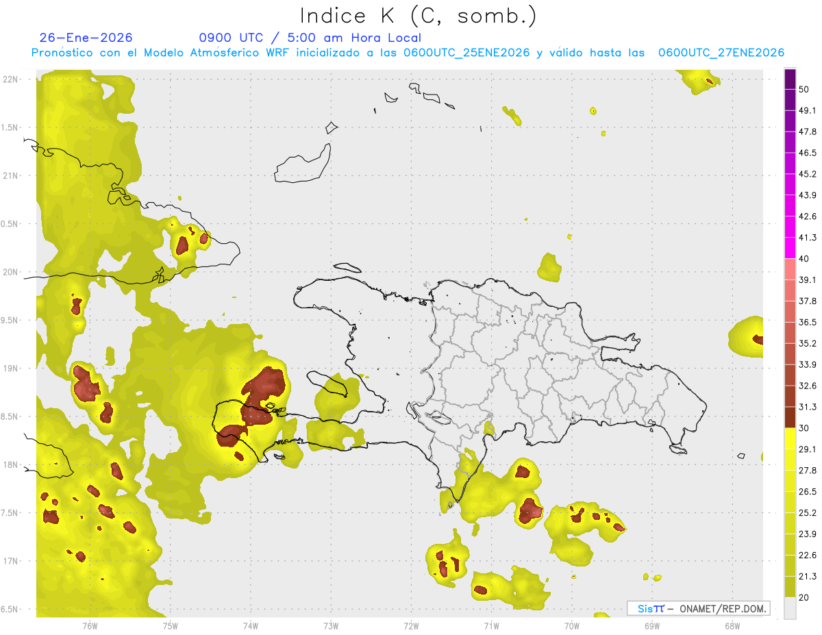This screenshot has height=635, width=822.
Task: Click the "71W" longitude axis label
Action: coord(491,626)
